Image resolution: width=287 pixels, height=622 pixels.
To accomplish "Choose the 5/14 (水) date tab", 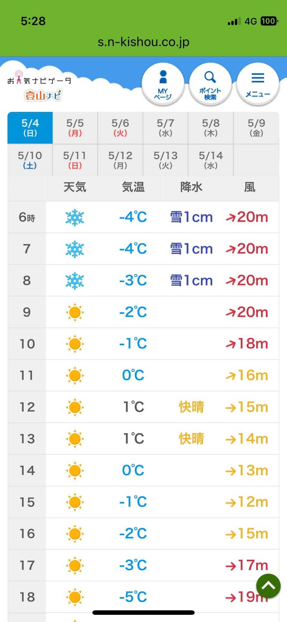I will (210, 160).
